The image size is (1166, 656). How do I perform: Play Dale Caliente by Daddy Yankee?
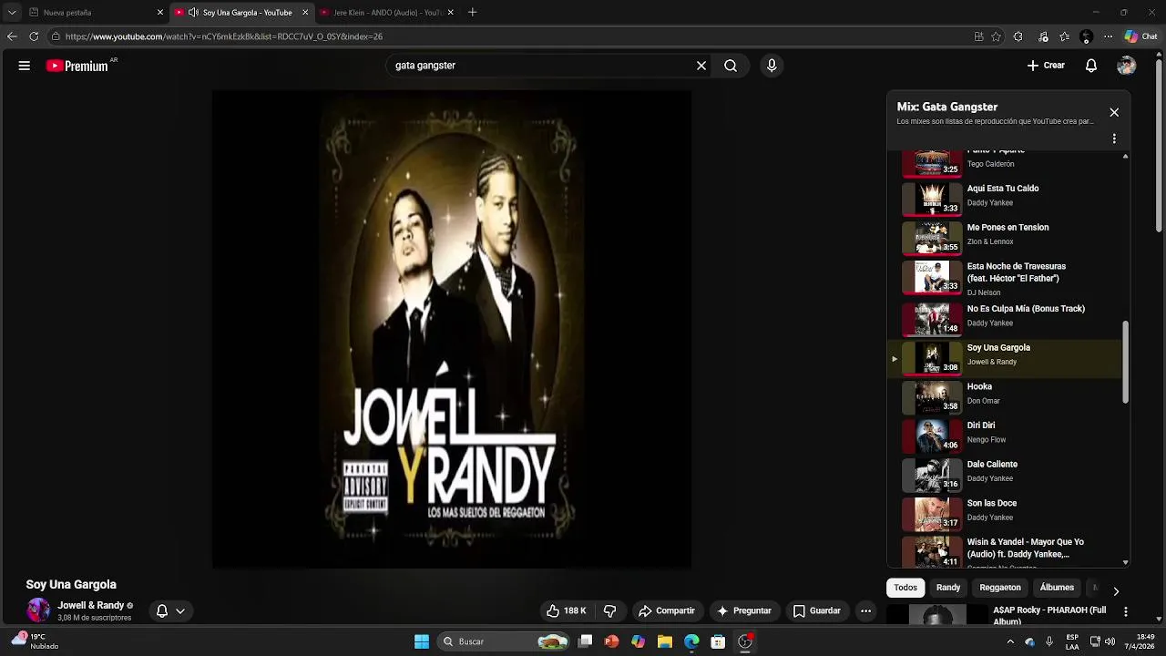(x=1005, y=474)
